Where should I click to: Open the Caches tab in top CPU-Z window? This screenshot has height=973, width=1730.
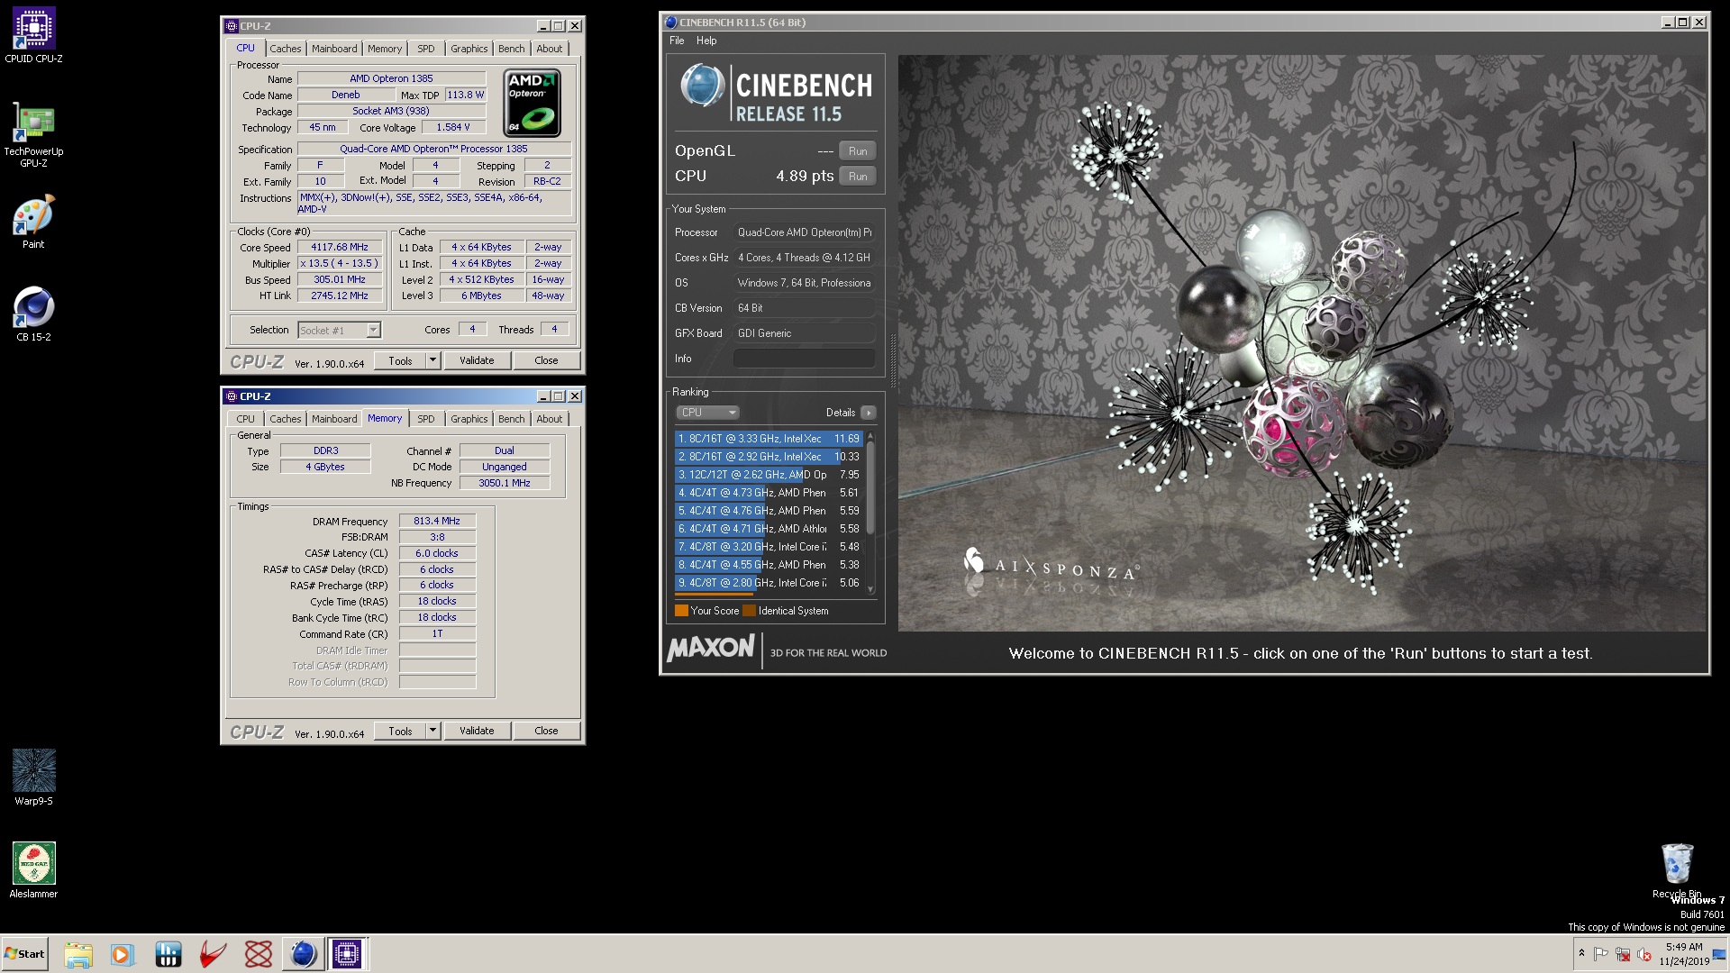click(286, 49)
